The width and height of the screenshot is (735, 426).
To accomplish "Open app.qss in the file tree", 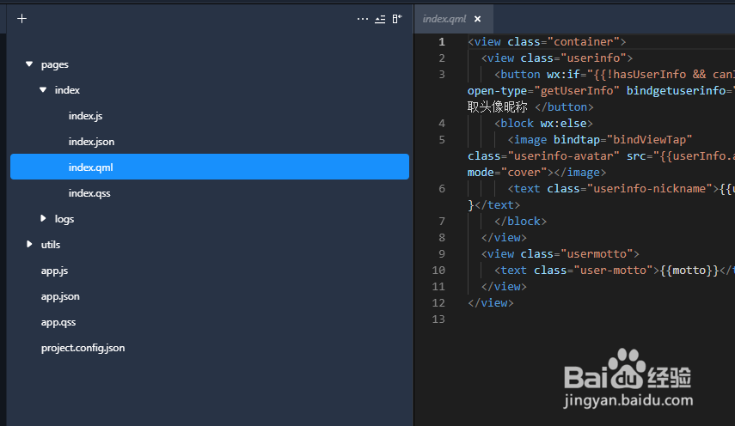I will pyautogui.click(x=58, y=322).
